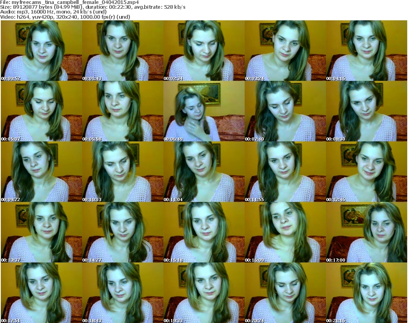Select the thumbnail marked 00:17:00
The height and width of the screenshot is (323, 408).
367,232
